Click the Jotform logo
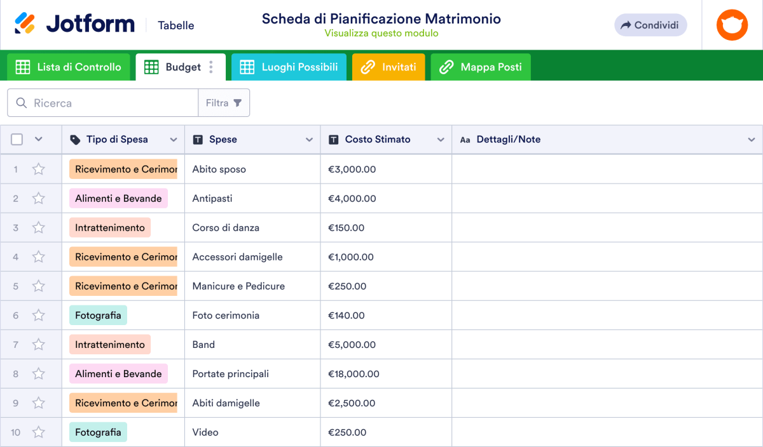Screen dimensions: 763x447 click(x=74, y=25)
